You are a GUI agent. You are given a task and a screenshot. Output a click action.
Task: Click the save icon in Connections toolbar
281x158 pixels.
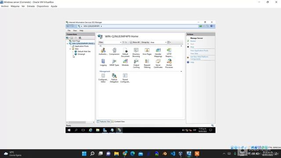tap(72, 38)
